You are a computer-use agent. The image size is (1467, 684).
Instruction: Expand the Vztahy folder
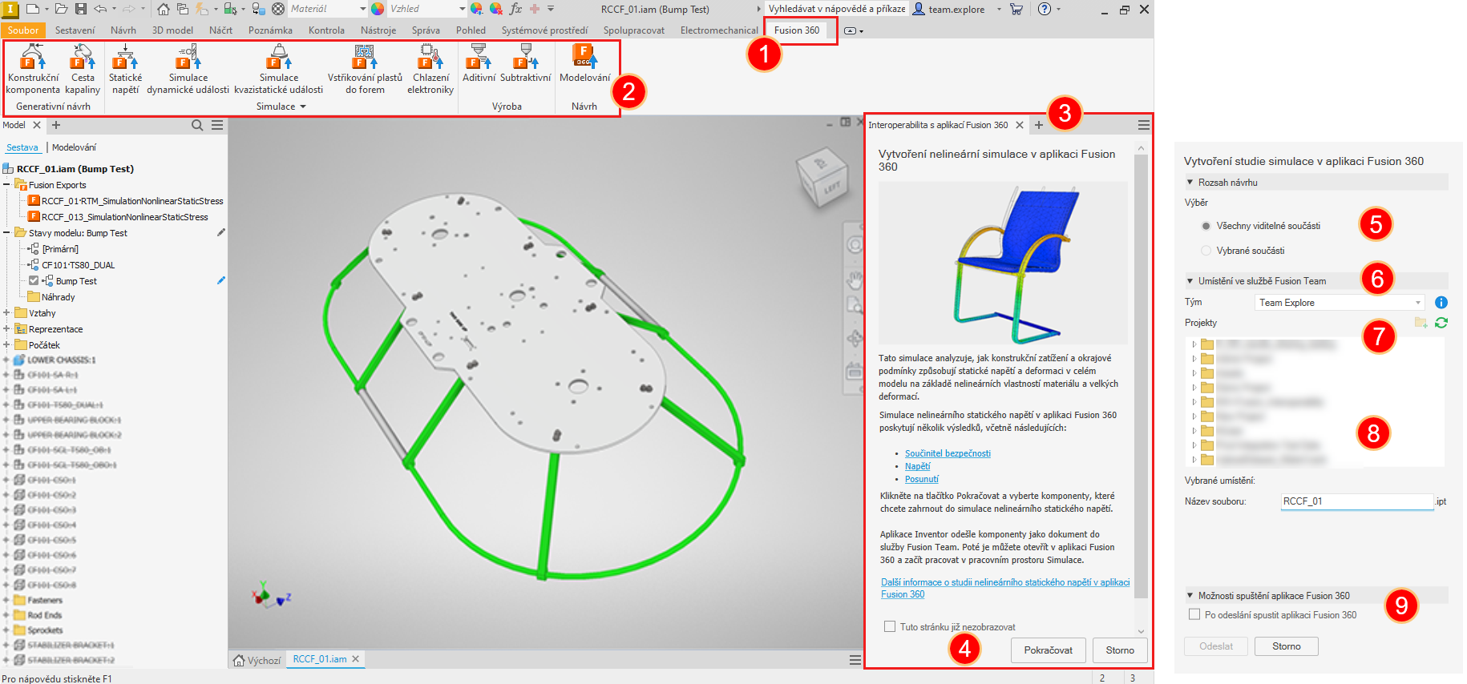tap(6, 312)
